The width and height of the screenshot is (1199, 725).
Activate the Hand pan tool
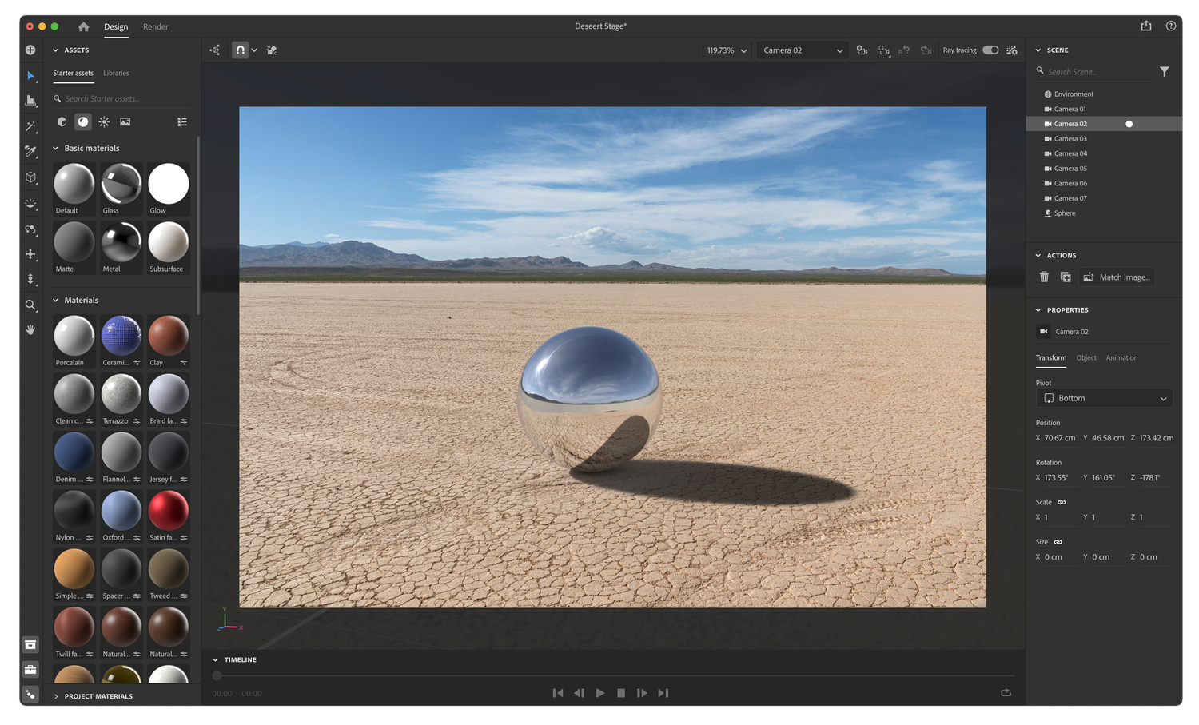[x=30, y=329]
